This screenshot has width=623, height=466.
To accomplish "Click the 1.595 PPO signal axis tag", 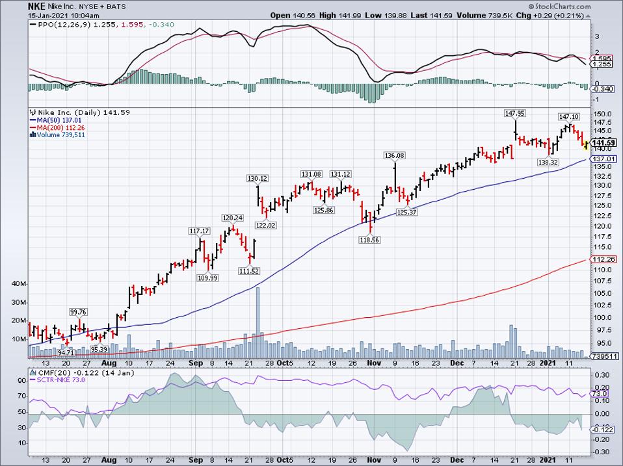I will click(602, 58).
